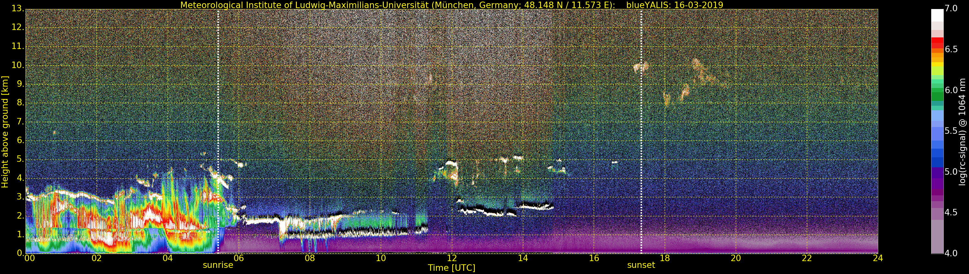Click the '20' time axis tick label
Viewport: 969px width, 274px height.
tap(736, 258)
